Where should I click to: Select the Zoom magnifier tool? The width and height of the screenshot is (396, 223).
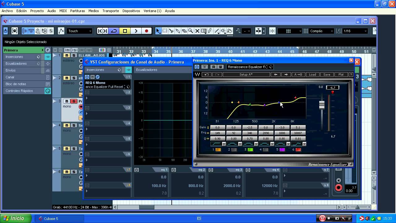point(191,31)
